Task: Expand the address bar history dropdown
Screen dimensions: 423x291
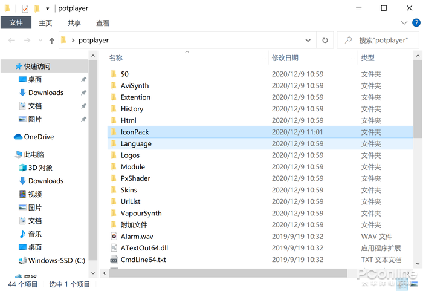Action: click(x=308, y=41)
